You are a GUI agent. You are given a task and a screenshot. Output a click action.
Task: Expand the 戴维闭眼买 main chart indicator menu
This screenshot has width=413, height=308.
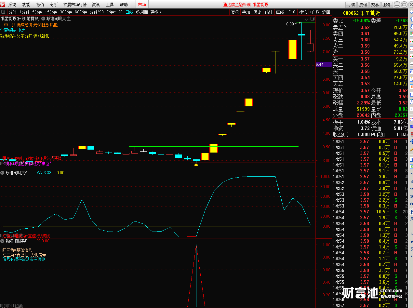point(43,19)
